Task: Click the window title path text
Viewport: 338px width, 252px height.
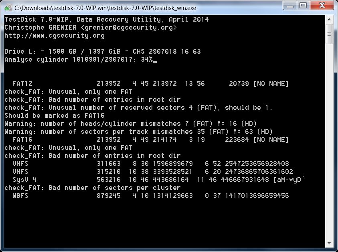Action: point(105,8)
